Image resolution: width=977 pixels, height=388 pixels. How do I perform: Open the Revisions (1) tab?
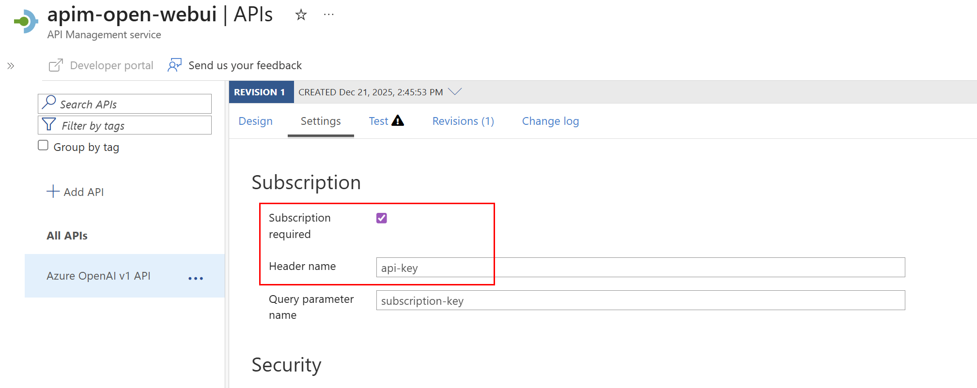pyautogui.click(x=463, y=121)
